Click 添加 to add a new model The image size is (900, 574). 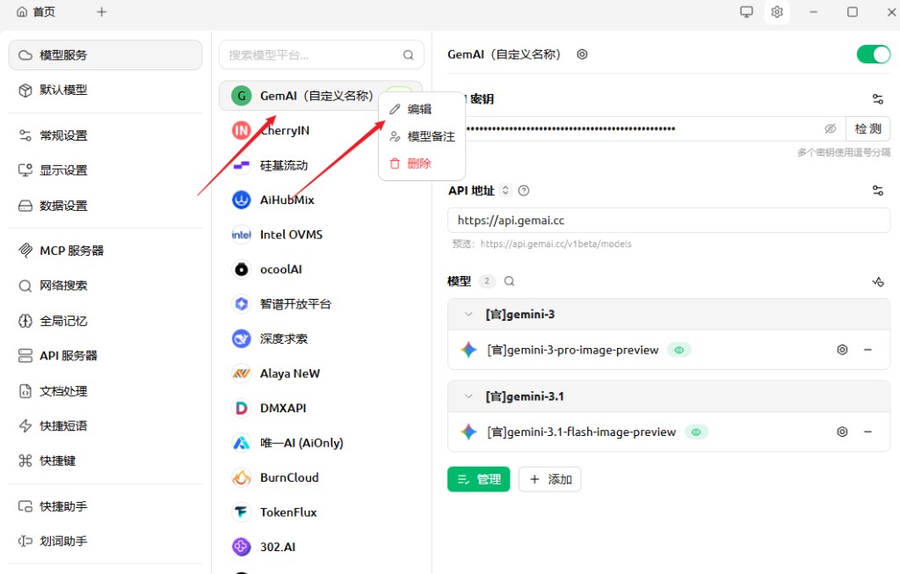coord(550,479)
